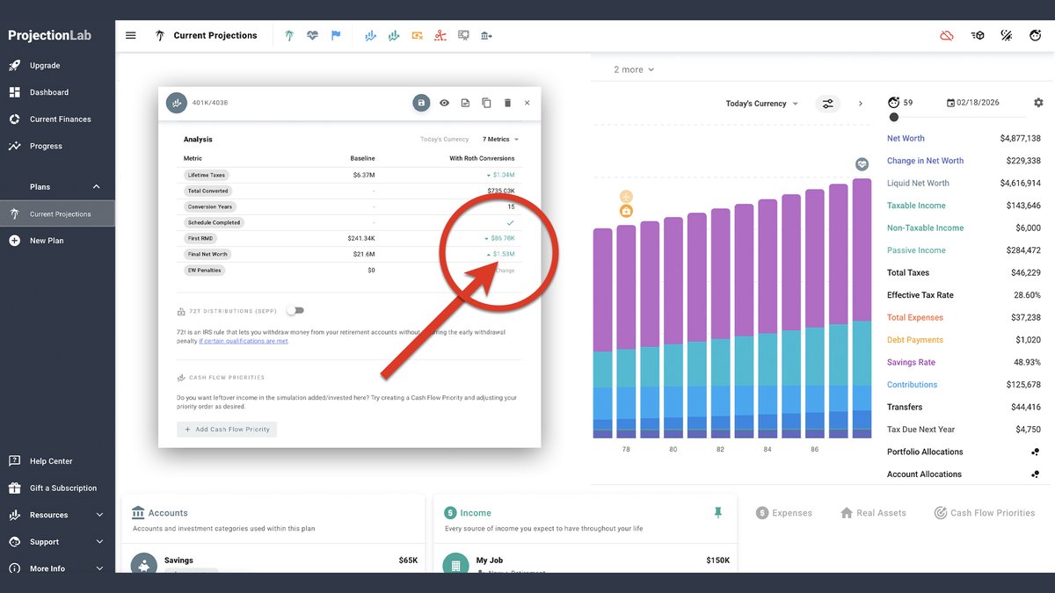The width and height of the screenshot is (1055, 593).
Task: Open the hamburger menu in the top bar
Action: pos(131,36)
